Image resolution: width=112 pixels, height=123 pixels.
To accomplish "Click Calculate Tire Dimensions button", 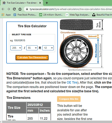I will [x=32, y=58].
